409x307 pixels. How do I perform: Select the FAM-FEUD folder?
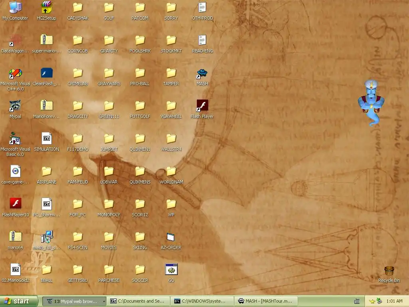pyautogui.click(x=78, y=171)
